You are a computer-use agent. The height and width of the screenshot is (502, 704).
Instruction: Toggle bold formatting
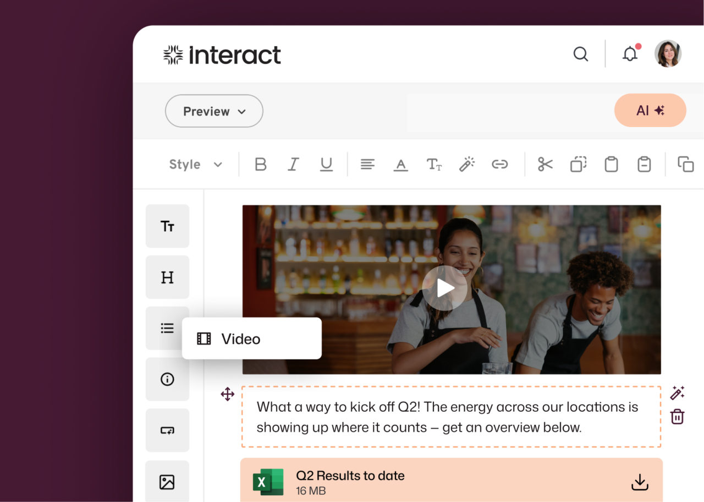[x=261, y=165]
